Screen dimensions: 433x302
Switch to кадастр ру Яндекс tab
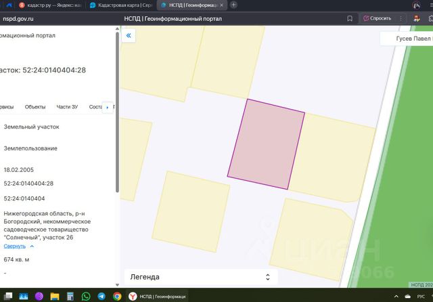(51, 5)
